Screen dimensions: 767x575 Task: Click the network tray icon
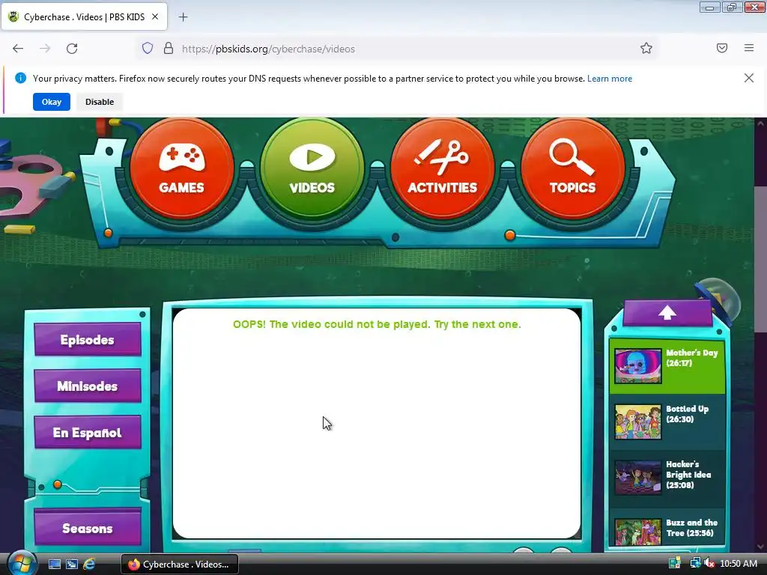(x=694, y=564)
